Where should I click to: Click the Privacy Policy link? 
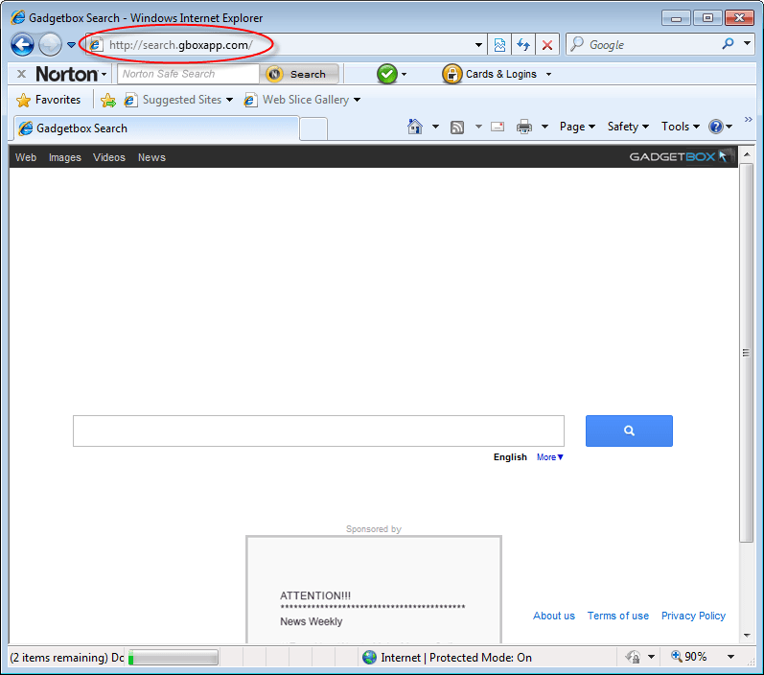coord(693,616)
